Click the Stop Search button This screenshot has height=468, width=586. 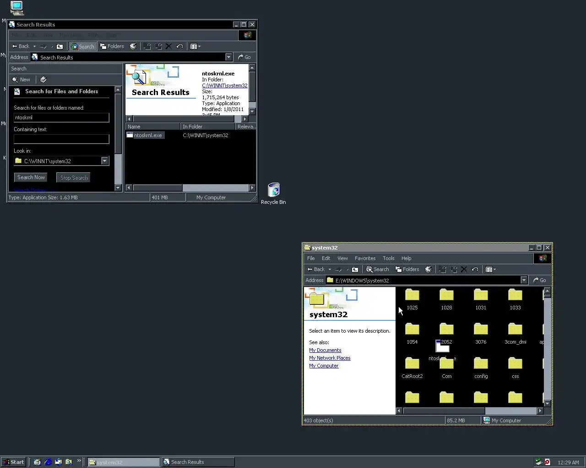74,177
